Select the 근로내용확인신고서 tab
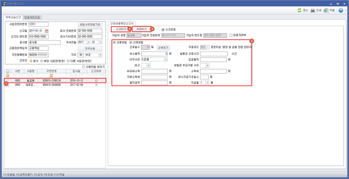Viewport: 349px width, 179px height. pyautogui.click(x=123, y=23)
